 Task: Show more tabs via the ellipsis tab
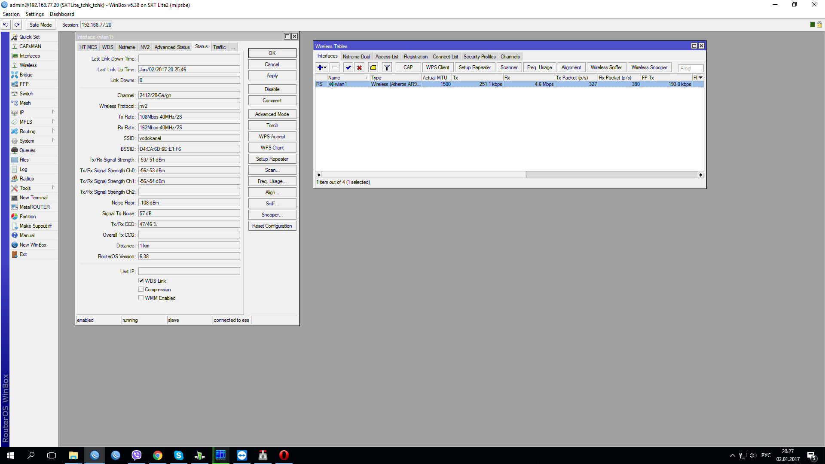(x=233, y=47)
